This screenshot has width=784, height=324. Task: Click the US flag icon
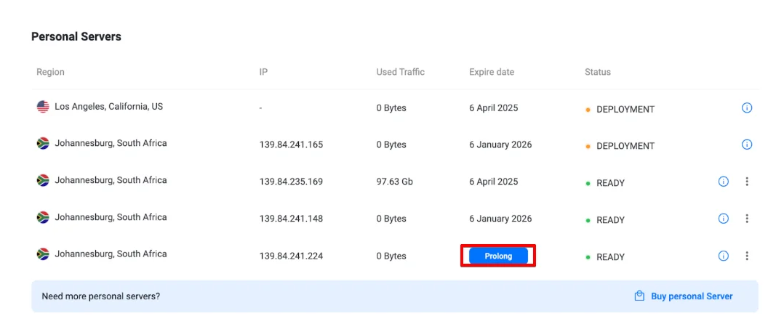pyautogui.click(x=43, y=107)
